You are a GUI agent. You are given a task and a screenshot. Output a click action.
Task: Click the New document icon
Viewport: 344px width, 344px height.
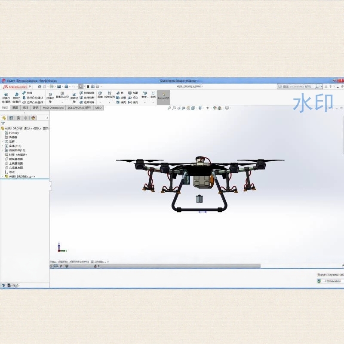pyautogui.click(x=45, y=86)
